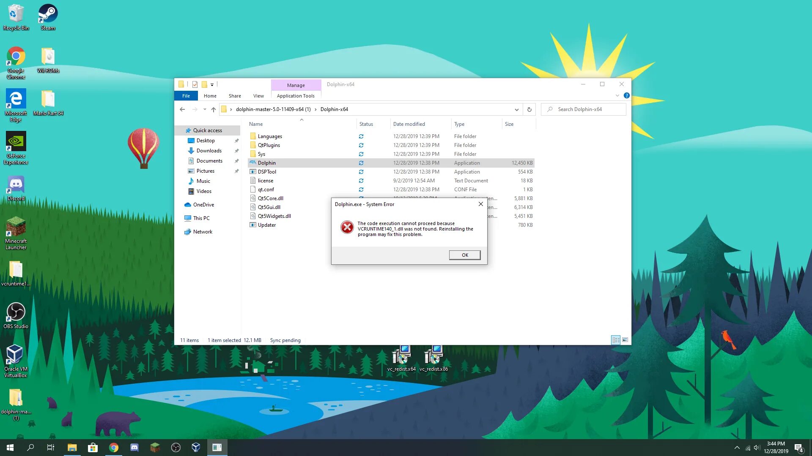
Task: Click the taskbar clock showing 3:44 PM
Action: click(776, 448)
